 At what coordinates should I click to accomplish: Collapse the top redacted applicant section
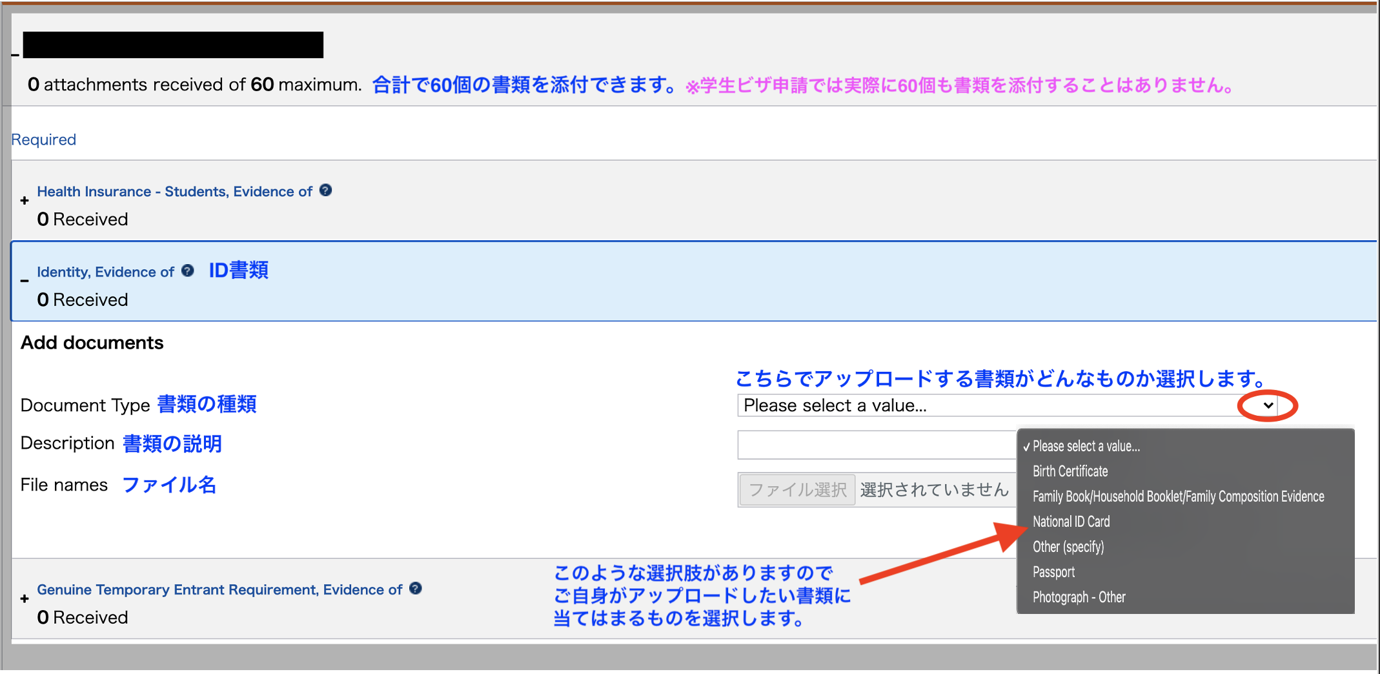(15, 54)
